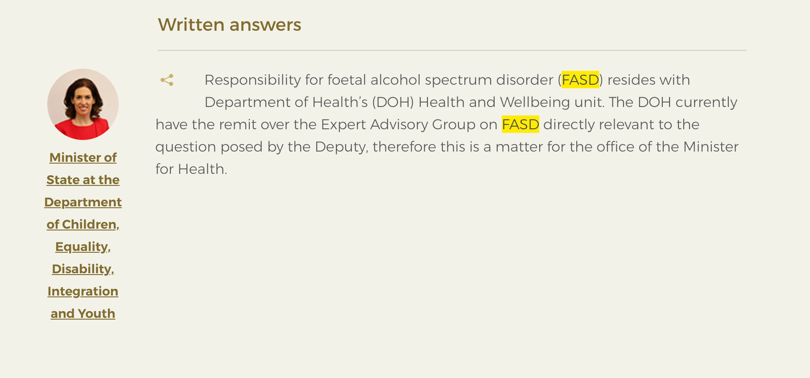
Task: Click the underlined 'Integration' link word
Action: pyautogui.click(x=83, y=291)
